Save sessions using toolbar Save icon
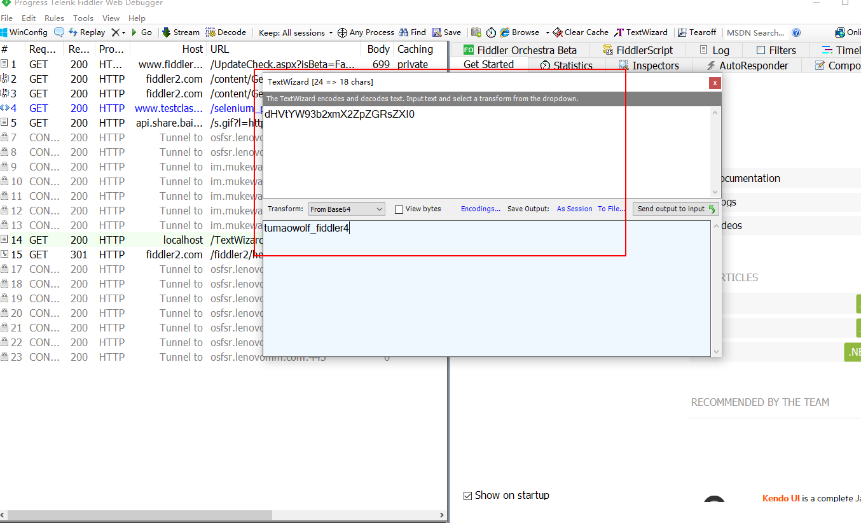The height and width of the screenshot is (523, 861). click(446, 32)
